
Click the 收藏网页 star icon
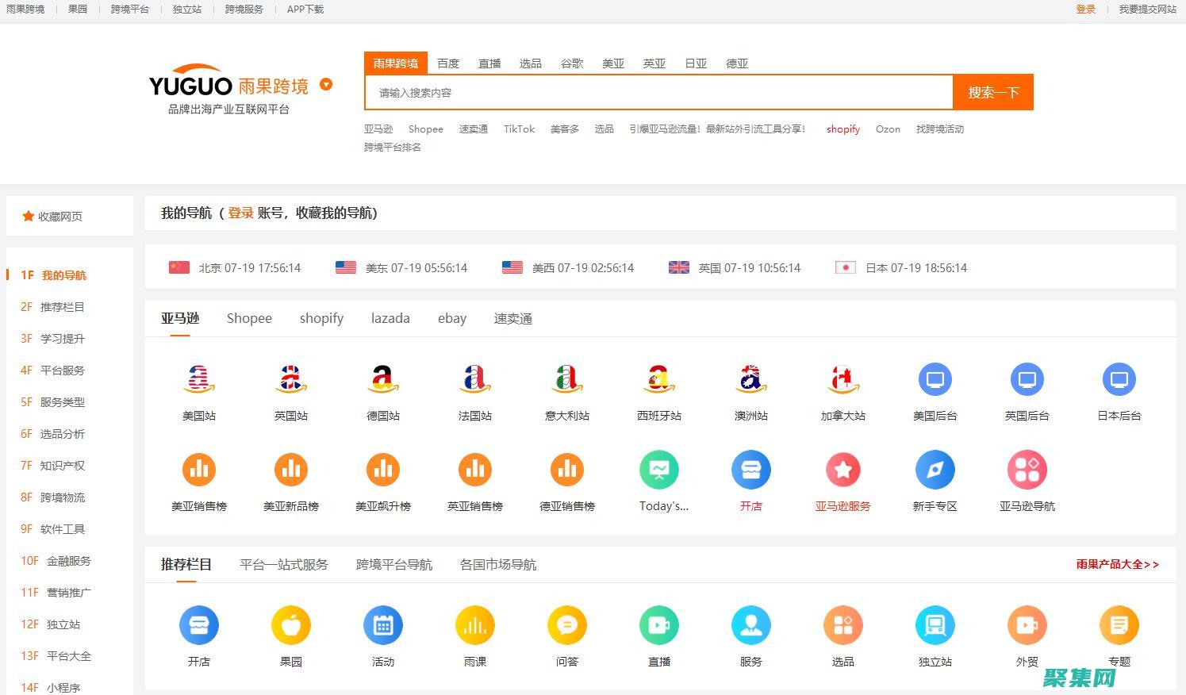tap(29, 215)
